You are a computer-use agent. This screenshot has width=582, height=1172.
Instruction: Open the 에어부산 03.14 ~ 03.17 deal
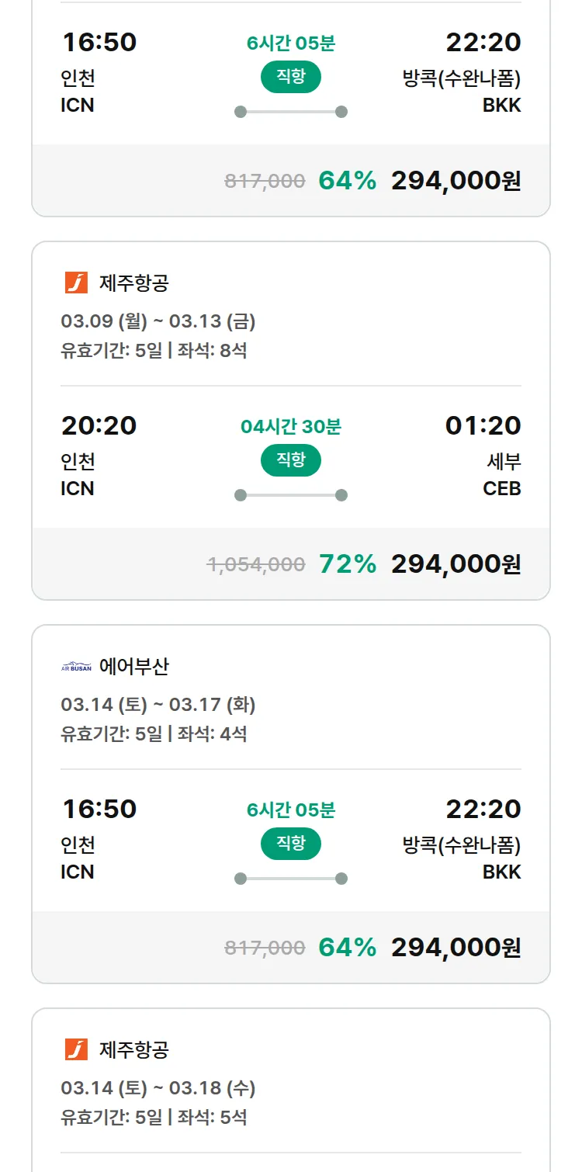coord(158,704)
